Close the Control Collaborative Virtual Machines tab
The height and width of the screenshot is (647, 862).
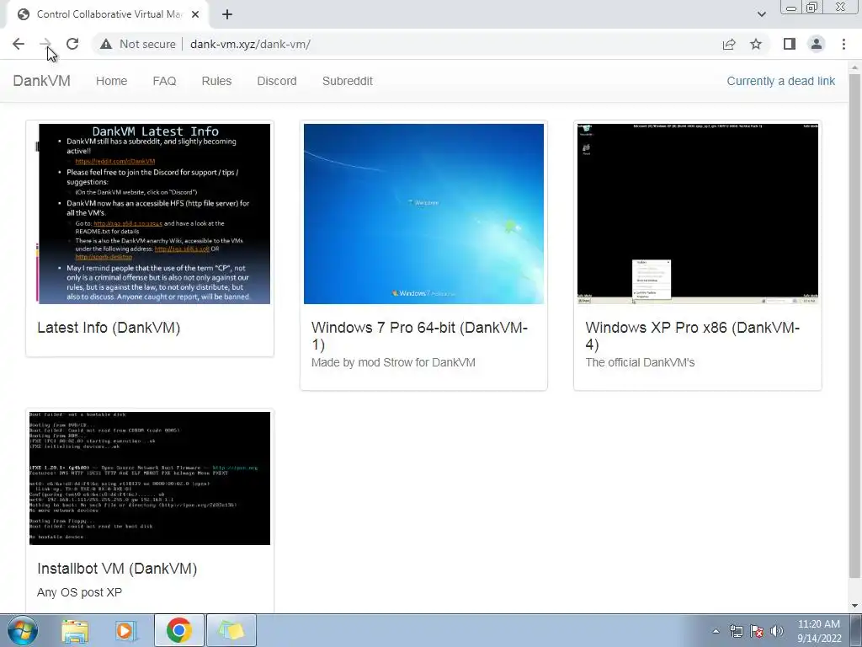[x=195, y=14]
